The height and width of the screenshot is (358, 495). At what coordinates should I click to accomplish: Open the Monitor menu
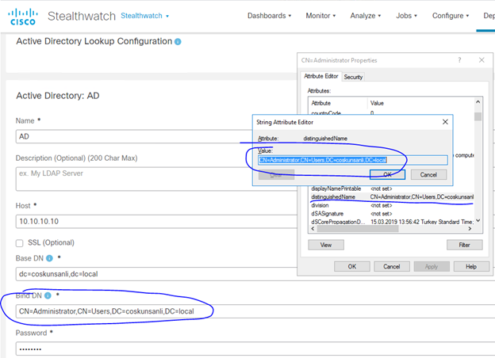[320, 16]
